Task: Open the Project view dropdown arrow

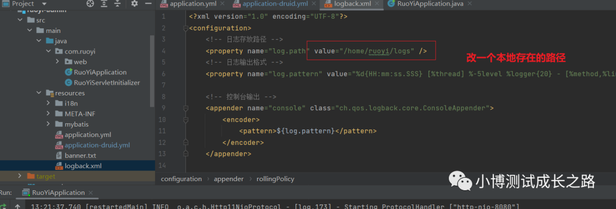Action: tap(44, 4)
